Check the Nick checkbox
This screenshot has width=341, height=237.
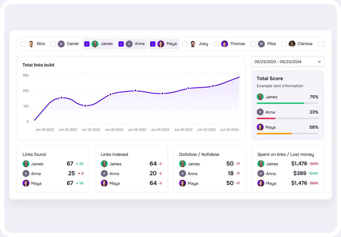23,44
